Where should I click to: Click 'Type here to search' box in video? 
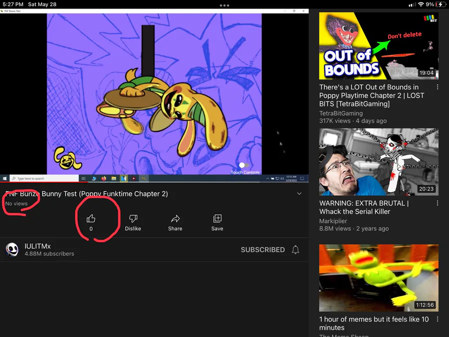coord(44,179)
